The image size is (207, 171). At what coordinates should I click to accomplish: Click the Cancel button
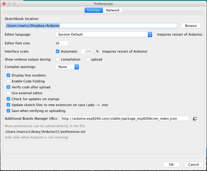click(x=193, y=165)
